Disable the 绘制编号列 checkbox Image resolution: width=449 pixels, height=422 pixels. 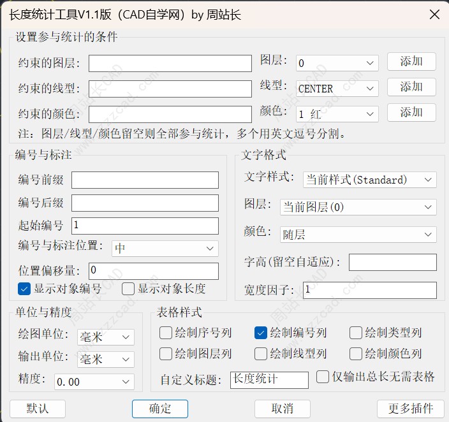(x=260, y=333)
